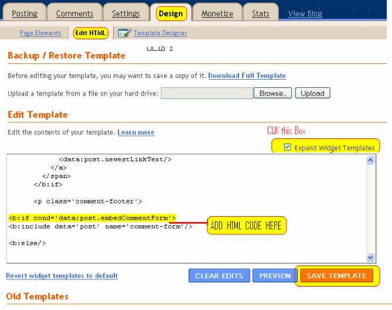
Task: Click the closing </a> code line
Action: coord(59,168)
